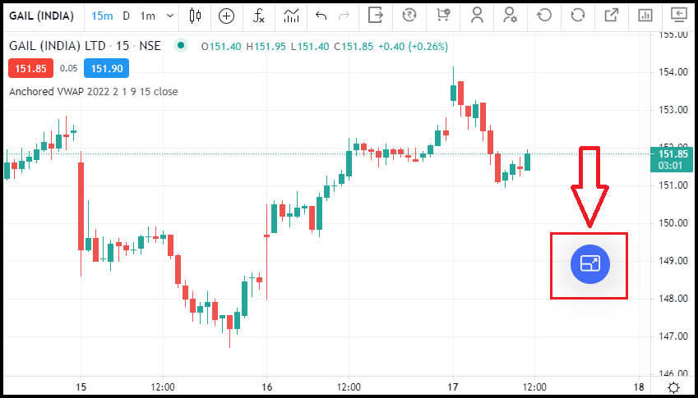Open the indicator templates chart icon
Viewport: 698px width, 398px height.
tap(291, 16)
